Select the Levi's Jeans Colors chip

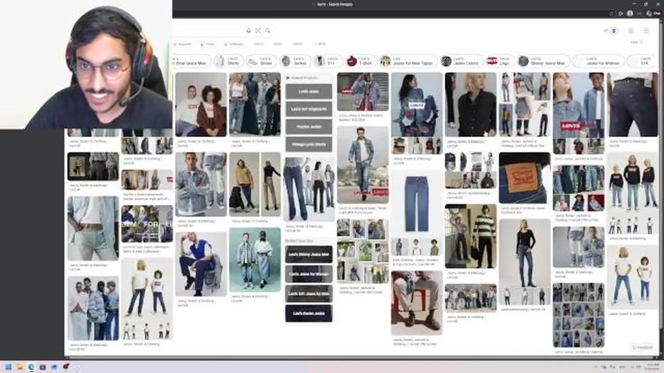[x=461, y=61]
